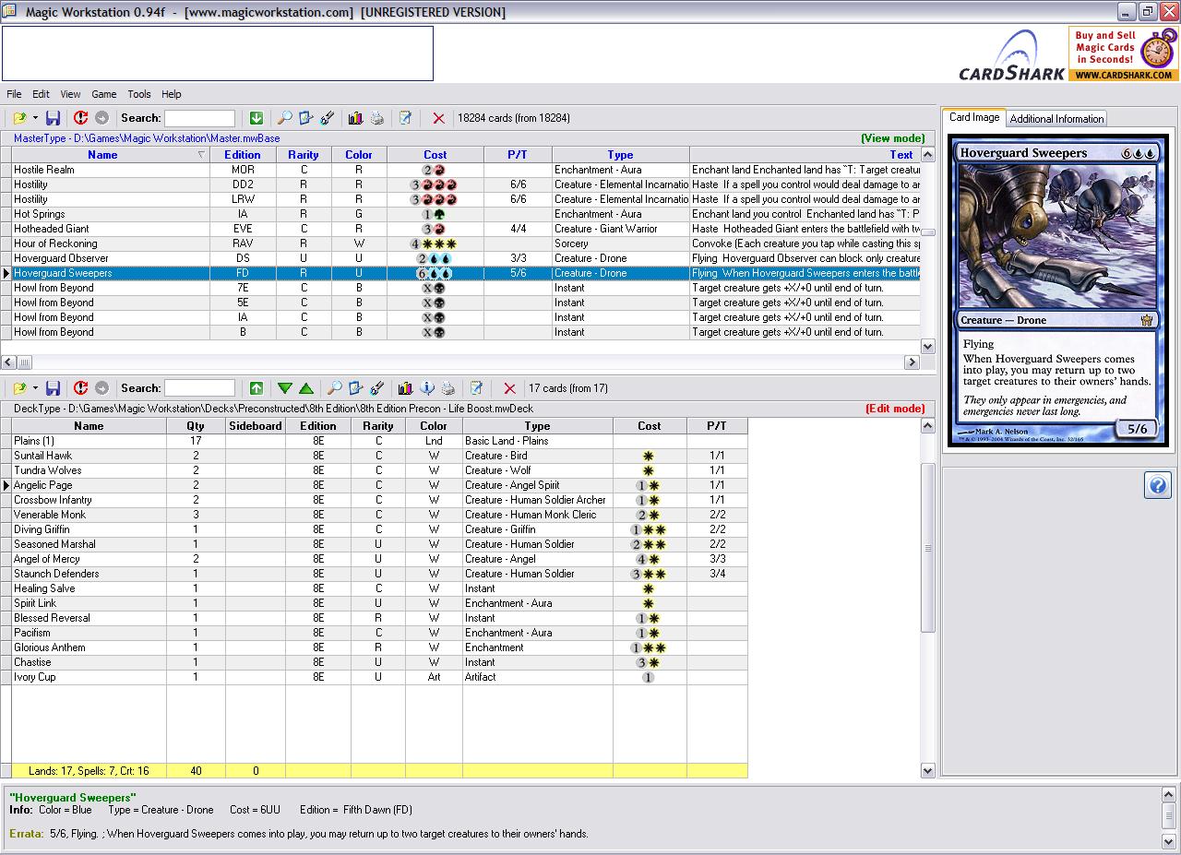Print the master card list
The image size is (1181, 855).
pos(376,118)
